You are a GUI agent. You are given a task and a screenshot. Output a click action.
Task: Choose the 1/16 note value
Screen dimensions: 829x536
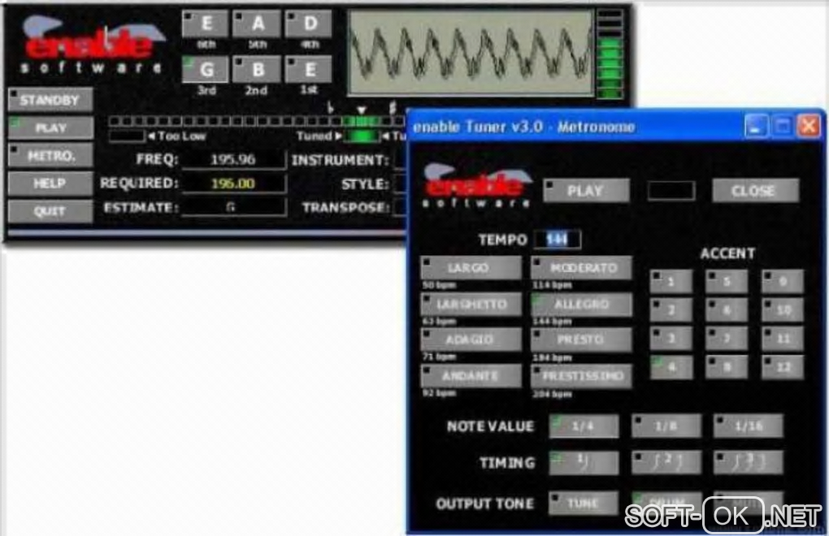748,426
